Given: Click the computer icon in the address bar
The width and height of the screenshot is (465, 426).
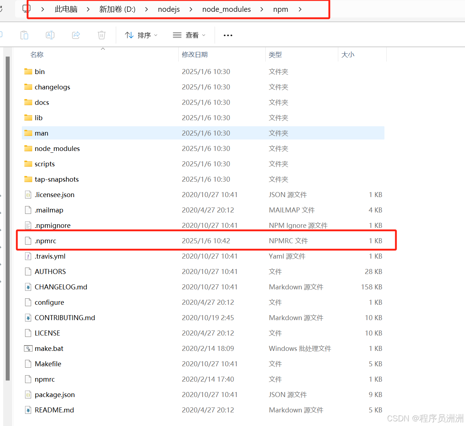Looking at the screenshot, I should [x=26, y=9].
